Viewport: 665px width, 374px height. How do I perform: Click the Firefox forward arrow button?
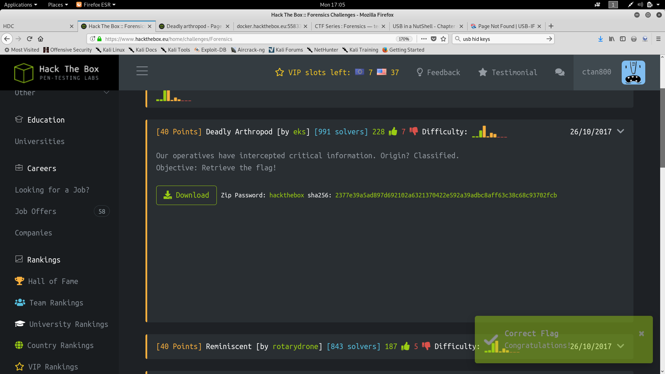(x=19, y=39)
